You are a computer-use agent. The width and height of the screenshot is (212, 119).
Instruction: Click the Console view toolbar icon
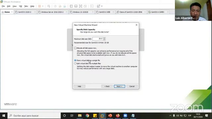click(x=92, y=6)
